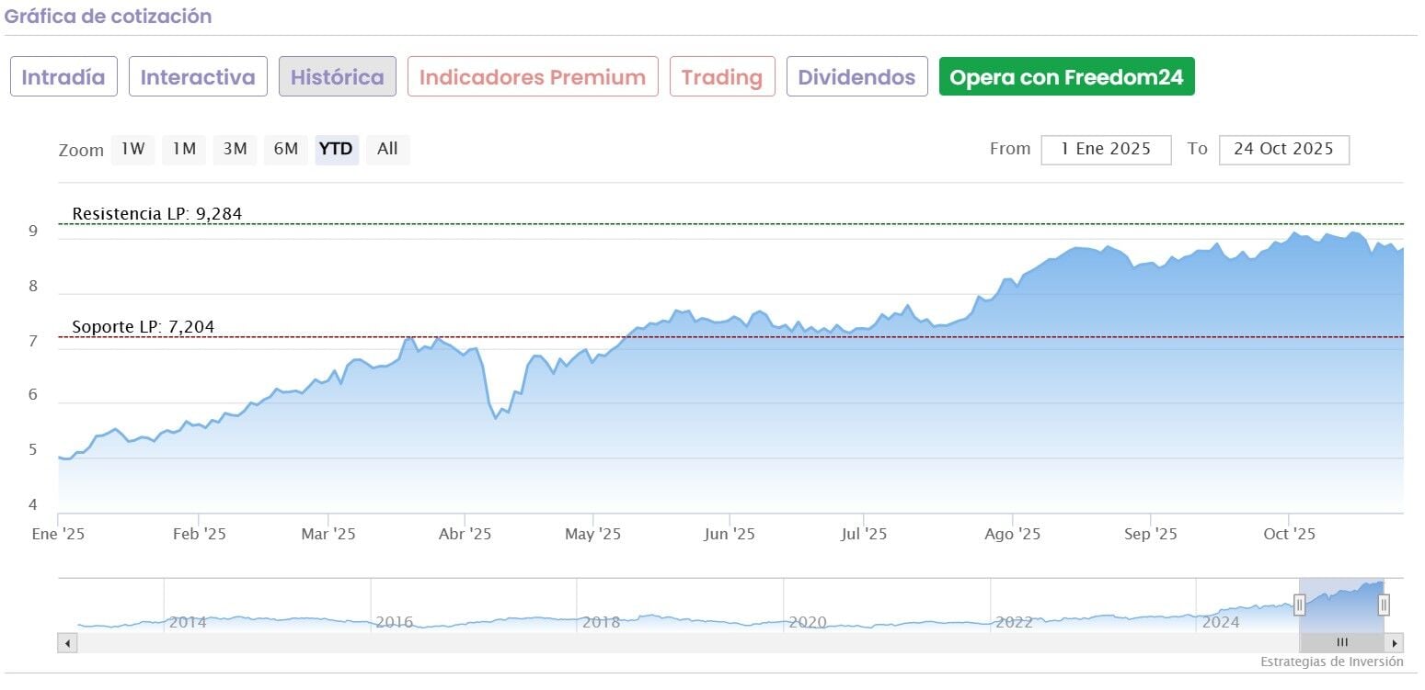
Task: Click the From date input field
Action: 1106,149
